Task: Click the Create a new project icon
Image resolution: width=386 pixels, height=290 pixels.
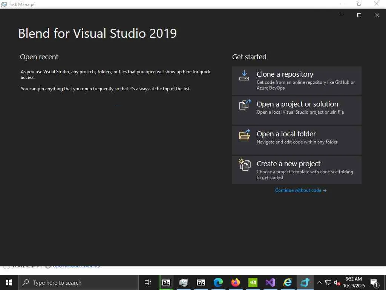Action: point(245,165)
